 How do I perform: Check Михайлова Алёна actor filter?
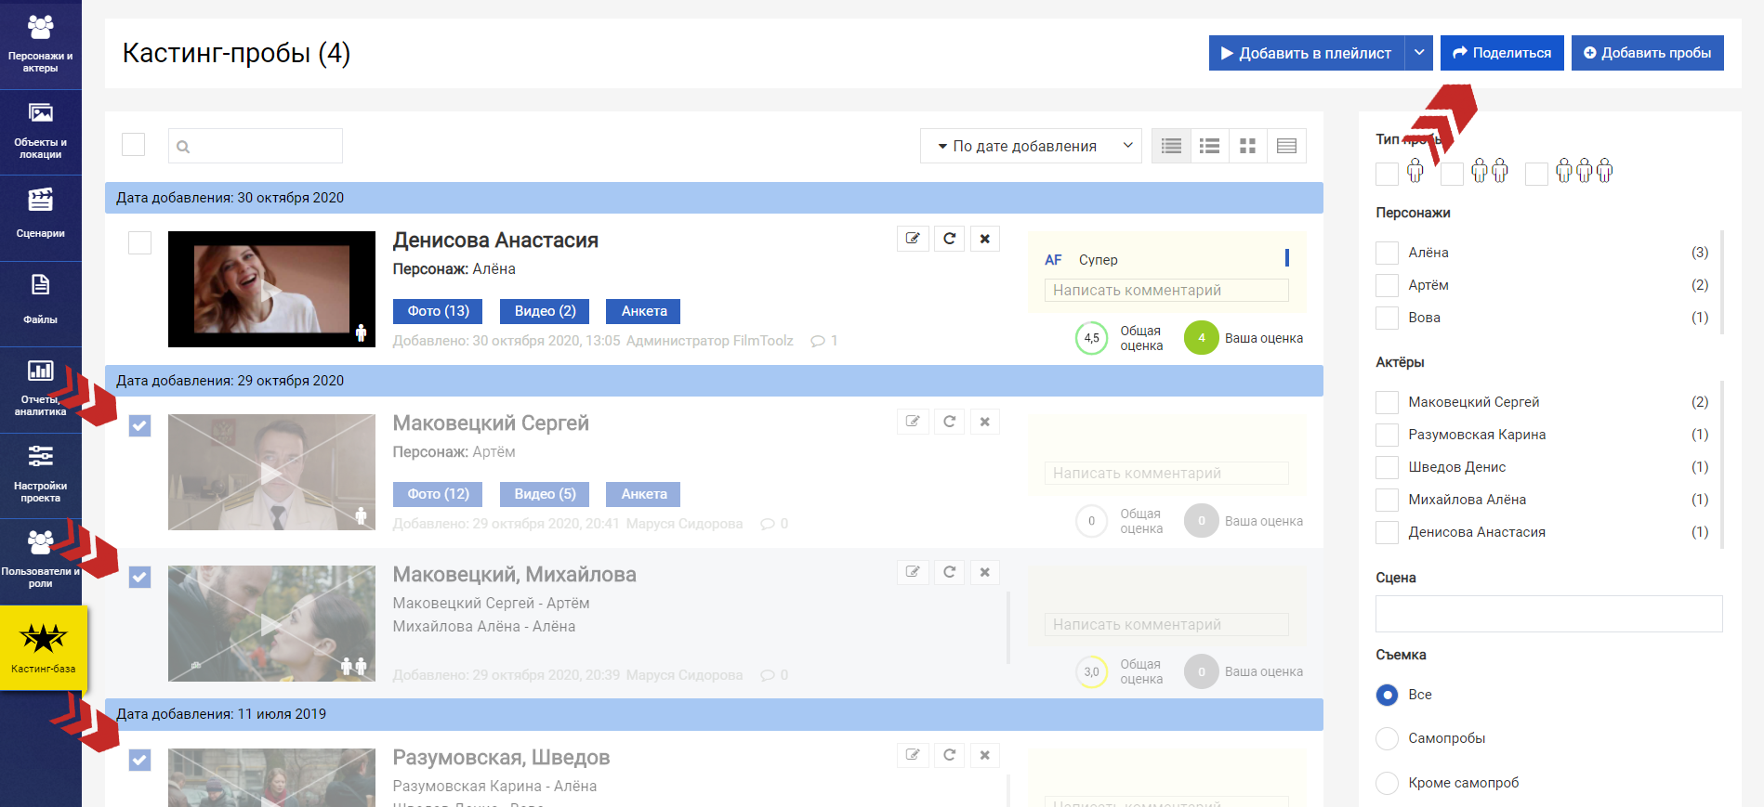1387,500
